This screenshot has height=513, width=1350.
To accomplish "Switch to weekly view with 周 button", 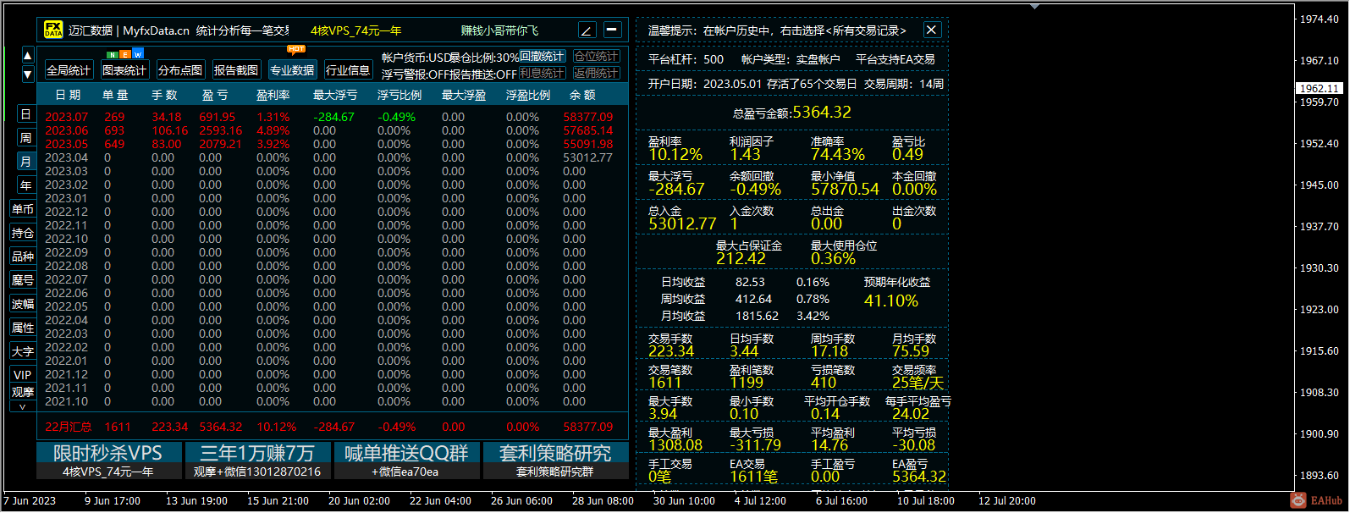I will (x=25, y=138).
